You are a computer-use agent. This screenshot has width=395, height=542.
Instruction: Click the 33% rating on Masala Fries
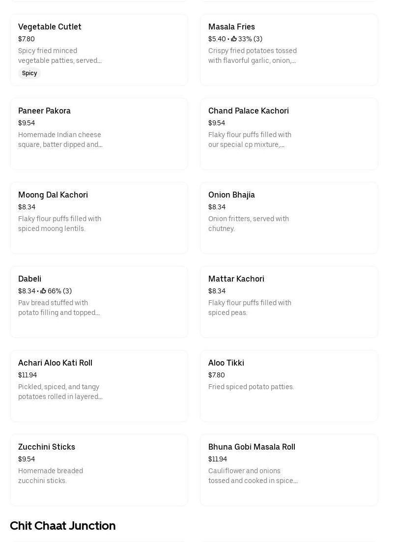coord(245,39)
